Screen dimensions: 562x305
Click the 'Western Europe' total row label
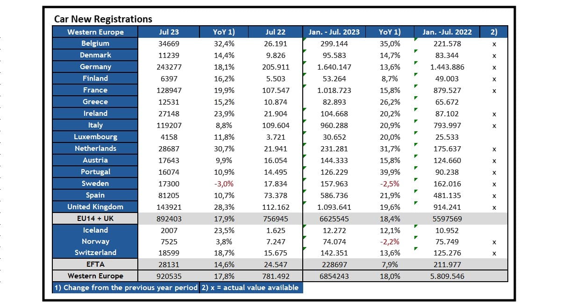pyautogui.click(x=95, y=276)
